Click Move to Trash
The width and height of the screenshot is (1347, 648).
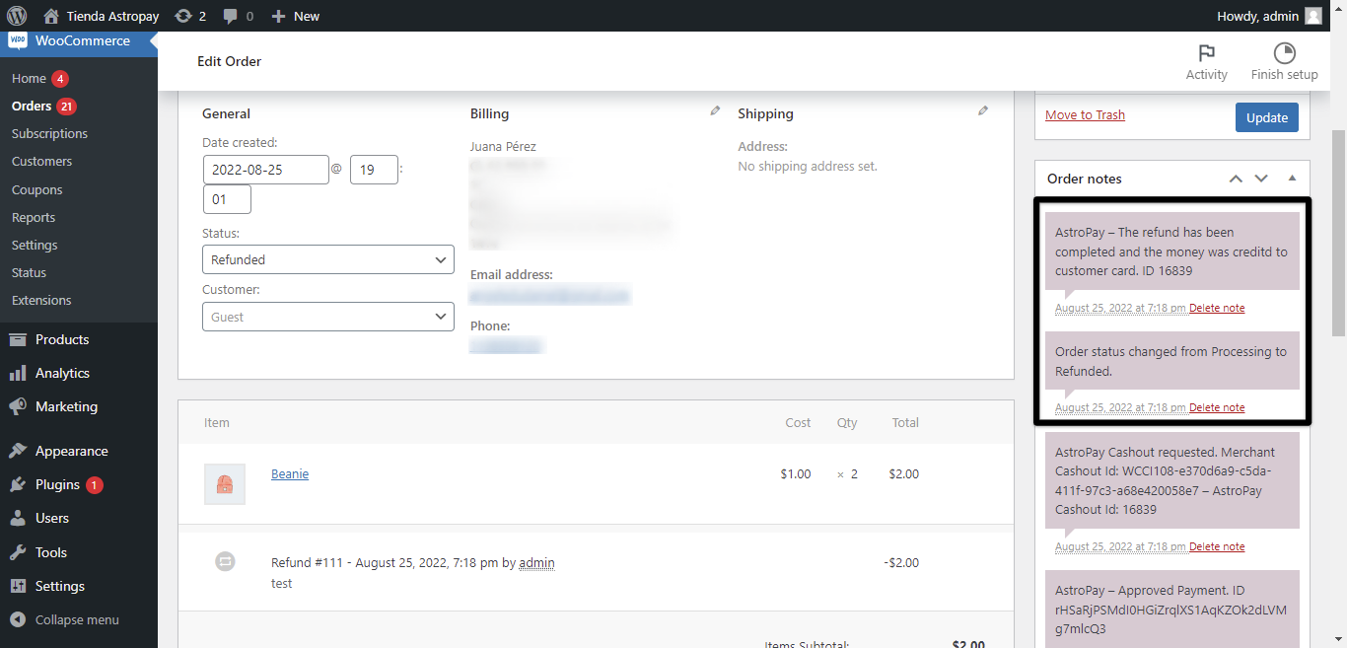pyautogui.click(x=1085, y=115)
